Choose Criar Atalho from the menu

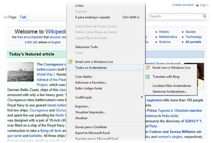pyautogui.click(x=84, y=77)
